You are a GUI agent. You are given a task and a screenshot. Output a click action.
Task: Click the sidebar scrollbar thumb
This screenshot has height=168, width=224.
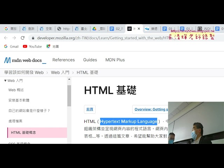[69, 96]
